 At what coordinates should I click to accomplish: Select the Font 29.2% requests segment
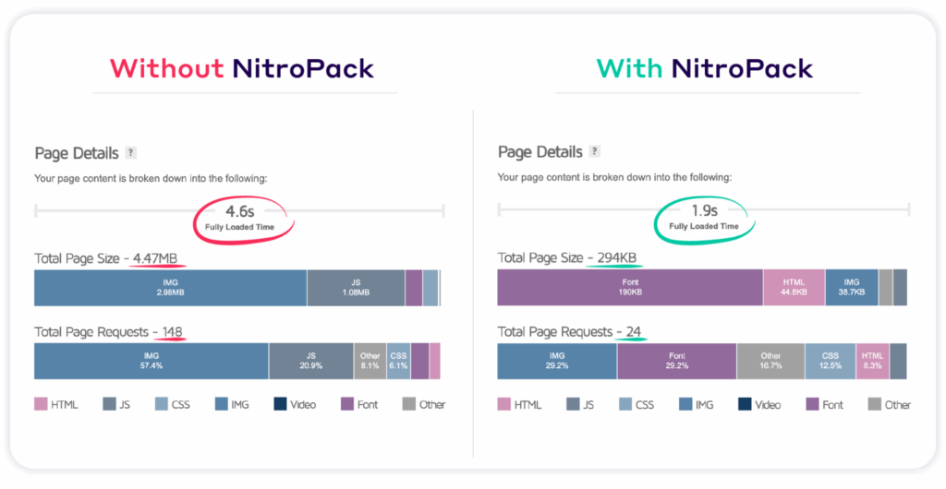pos(677,362)
